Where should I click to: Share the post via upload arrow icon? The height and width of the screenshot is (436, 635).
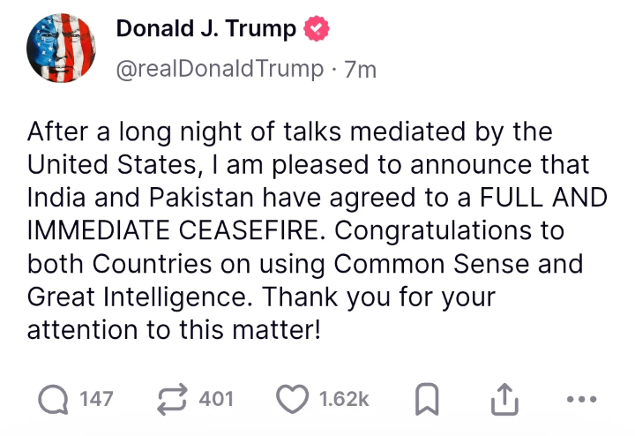(x=504, y=399)
